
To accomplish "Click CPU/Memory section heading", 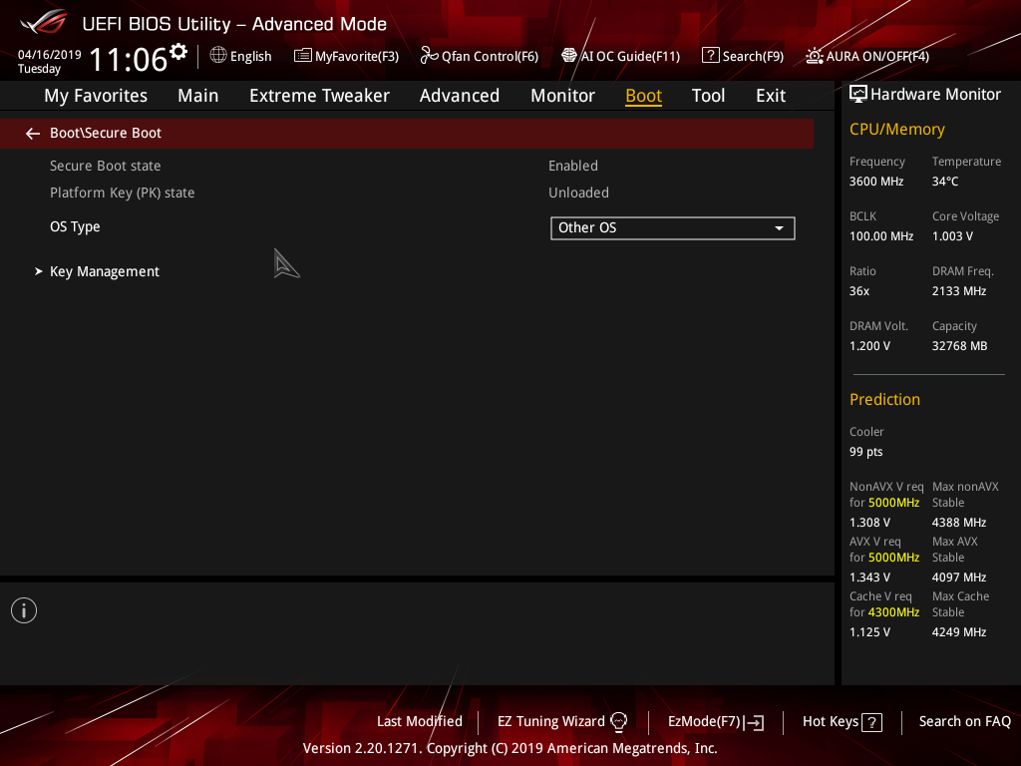I will (896, 130).
